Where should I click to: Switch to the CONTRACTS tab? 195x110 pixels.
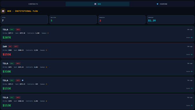coord(33,4)
